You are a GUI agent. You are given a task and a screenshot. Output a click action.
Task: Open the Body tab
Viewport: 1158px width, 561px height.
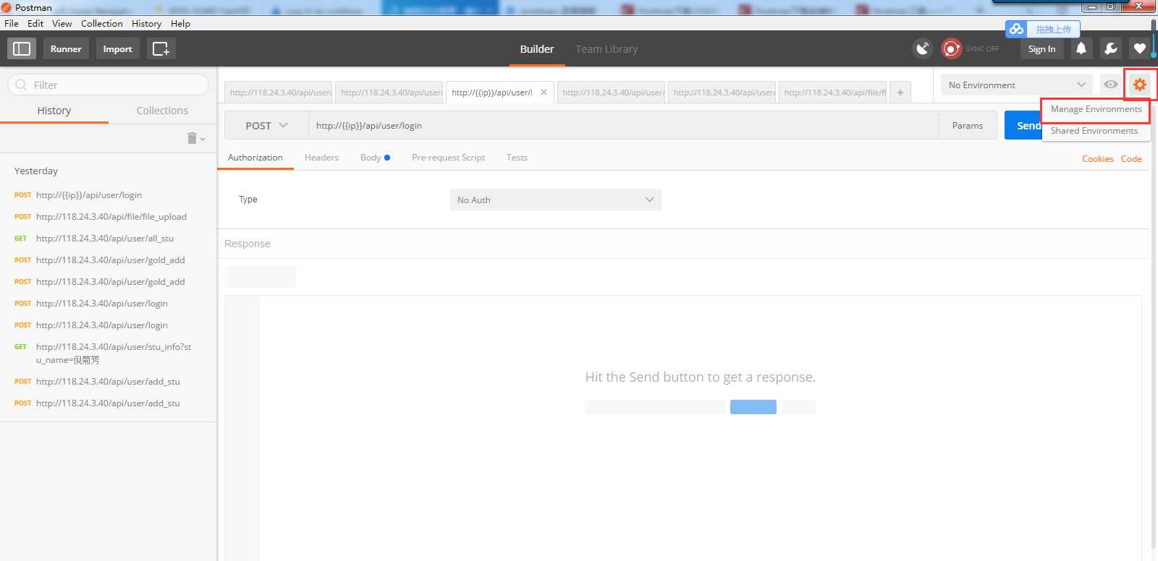pos(375,158)
